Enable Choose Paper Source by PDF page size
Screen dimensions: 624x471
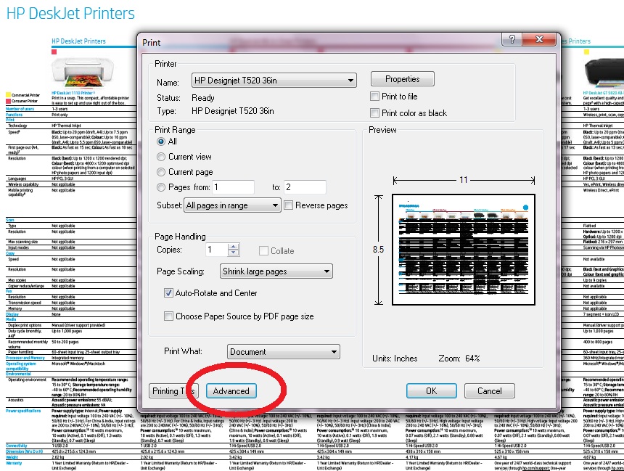coord(170,316)
